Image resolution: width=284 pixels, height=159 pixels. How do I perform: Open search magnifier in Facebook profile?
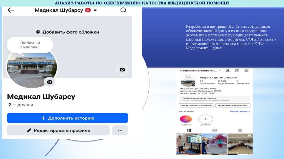123,10
